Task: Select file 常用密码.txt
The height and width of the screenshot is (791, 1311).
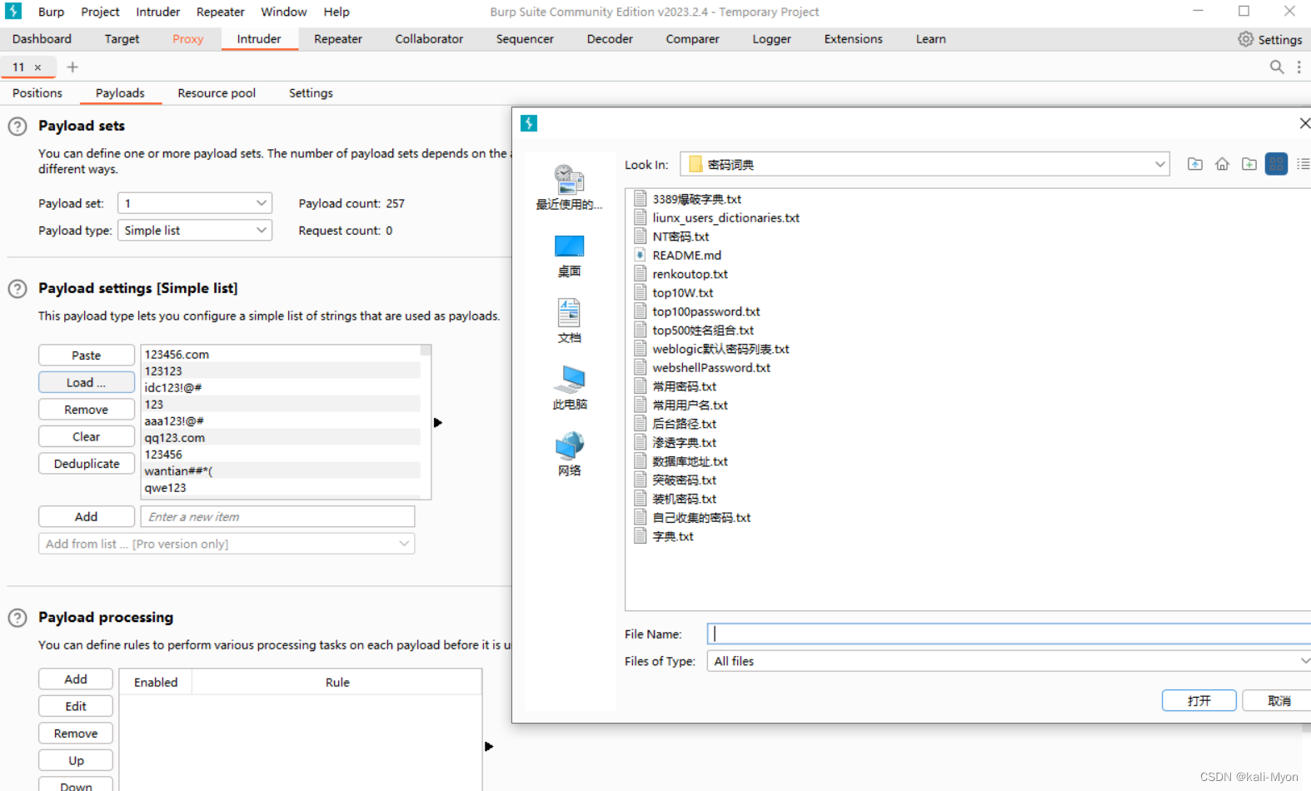Action: coord(685,386)
